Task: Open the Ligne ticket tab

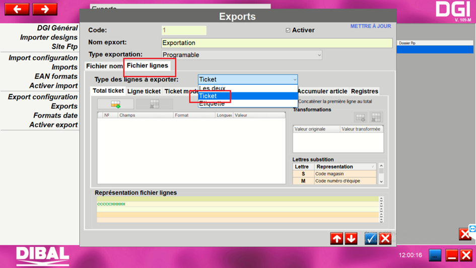Action: click(x=144, y=91)
